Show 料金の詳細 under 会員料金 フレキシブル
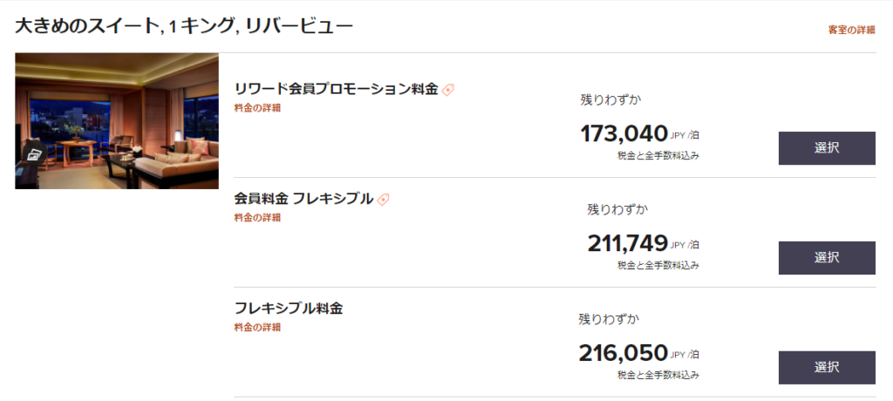The image size is (893, 401). [x=257, y=218]
